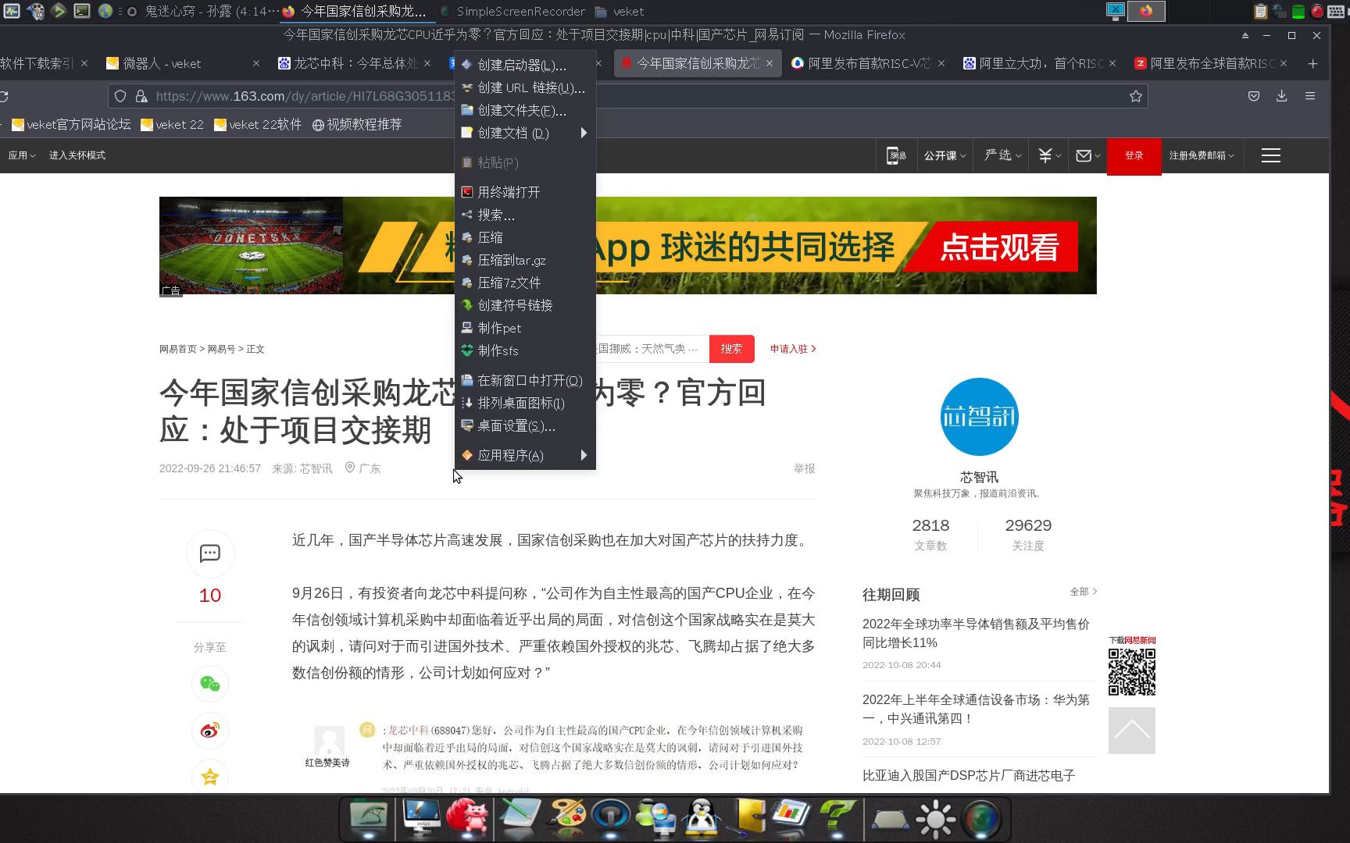Open 桌面设置 from context menu
1350x843 pixels.
coord(525,426)
